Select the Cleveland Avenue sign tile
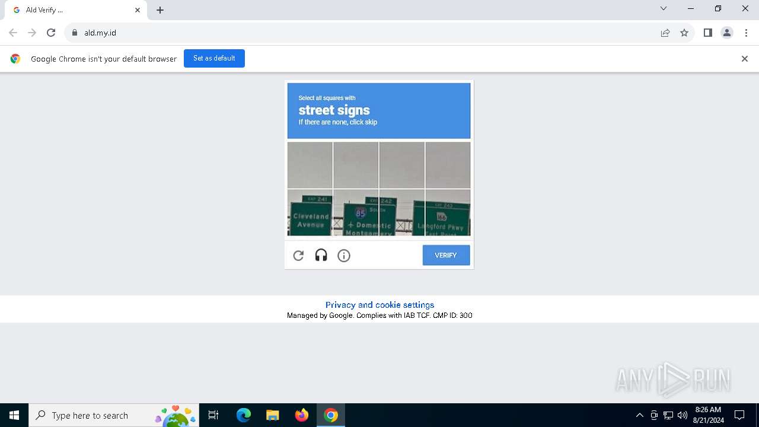 tap(310, 212)
